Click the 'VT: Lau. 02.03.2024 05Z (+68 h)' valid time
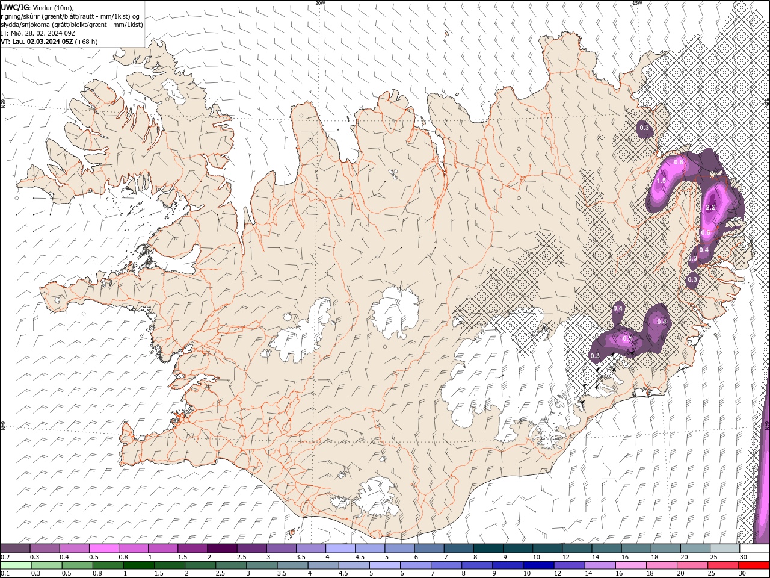The width and height of the screenshot is (770, 578). click(x=49, y=42)
